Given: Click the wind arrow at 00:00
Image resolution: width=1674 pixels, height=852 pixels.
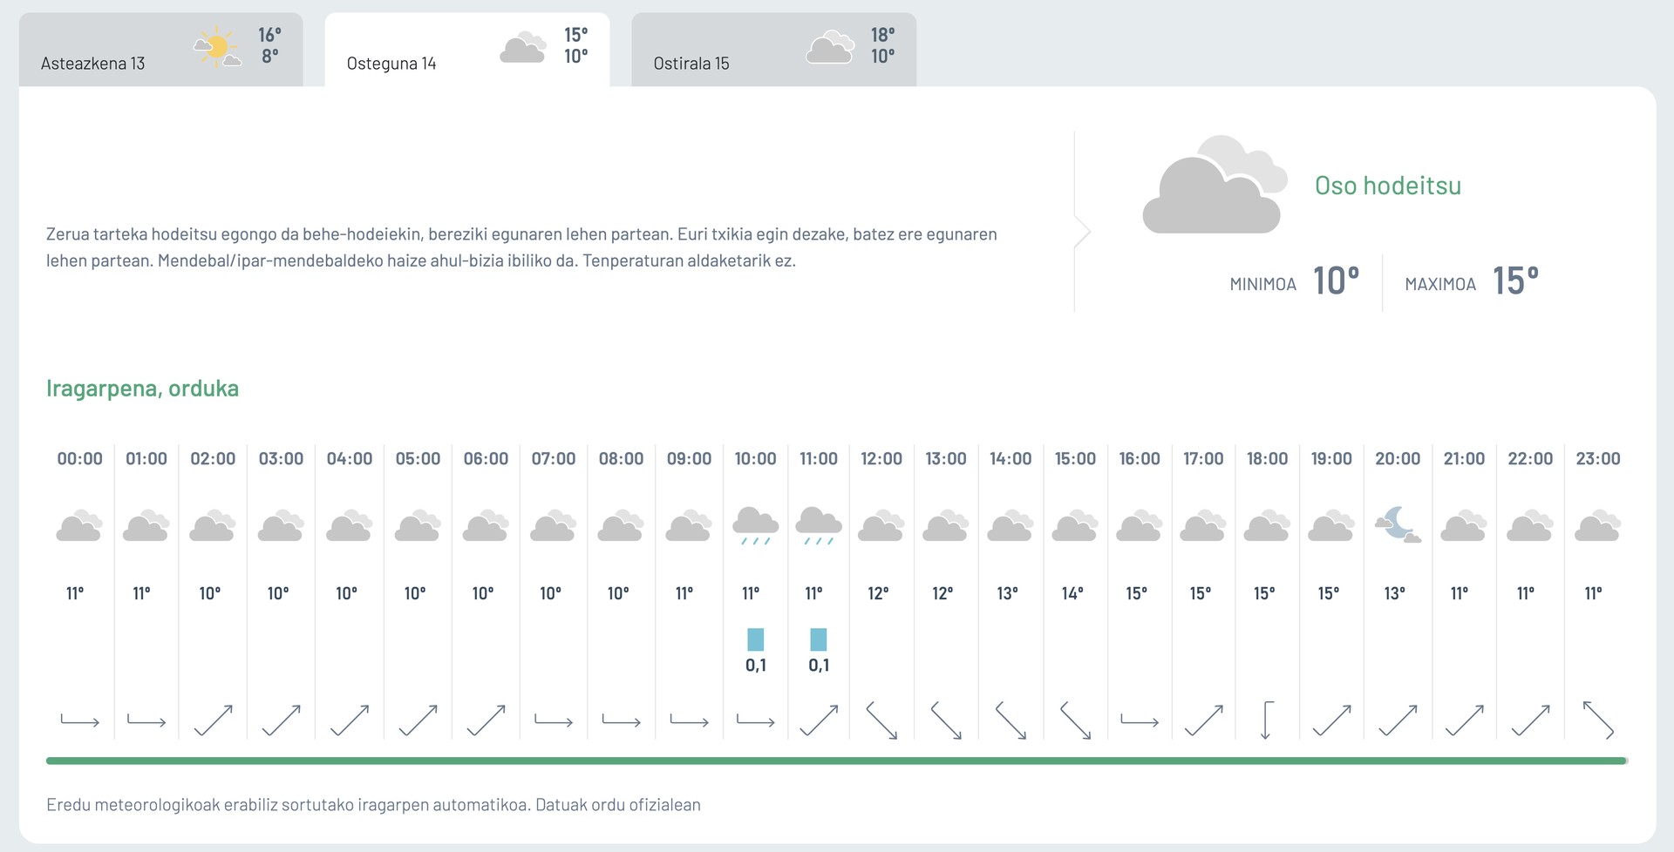Looking at the screenshot, I should [x=79, y=720].
